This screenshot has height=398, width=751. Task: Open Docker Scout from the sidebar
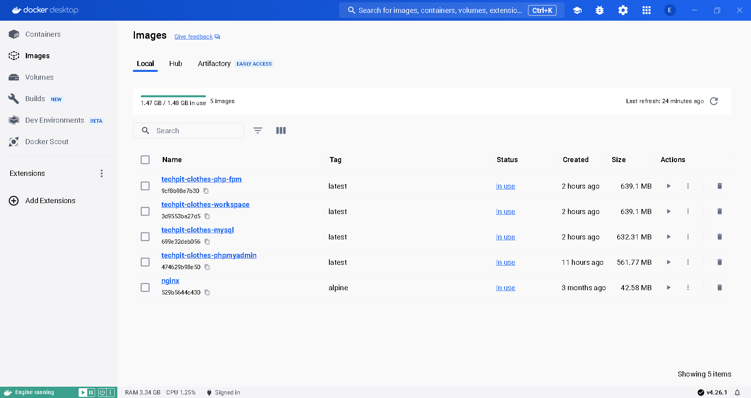47,141
